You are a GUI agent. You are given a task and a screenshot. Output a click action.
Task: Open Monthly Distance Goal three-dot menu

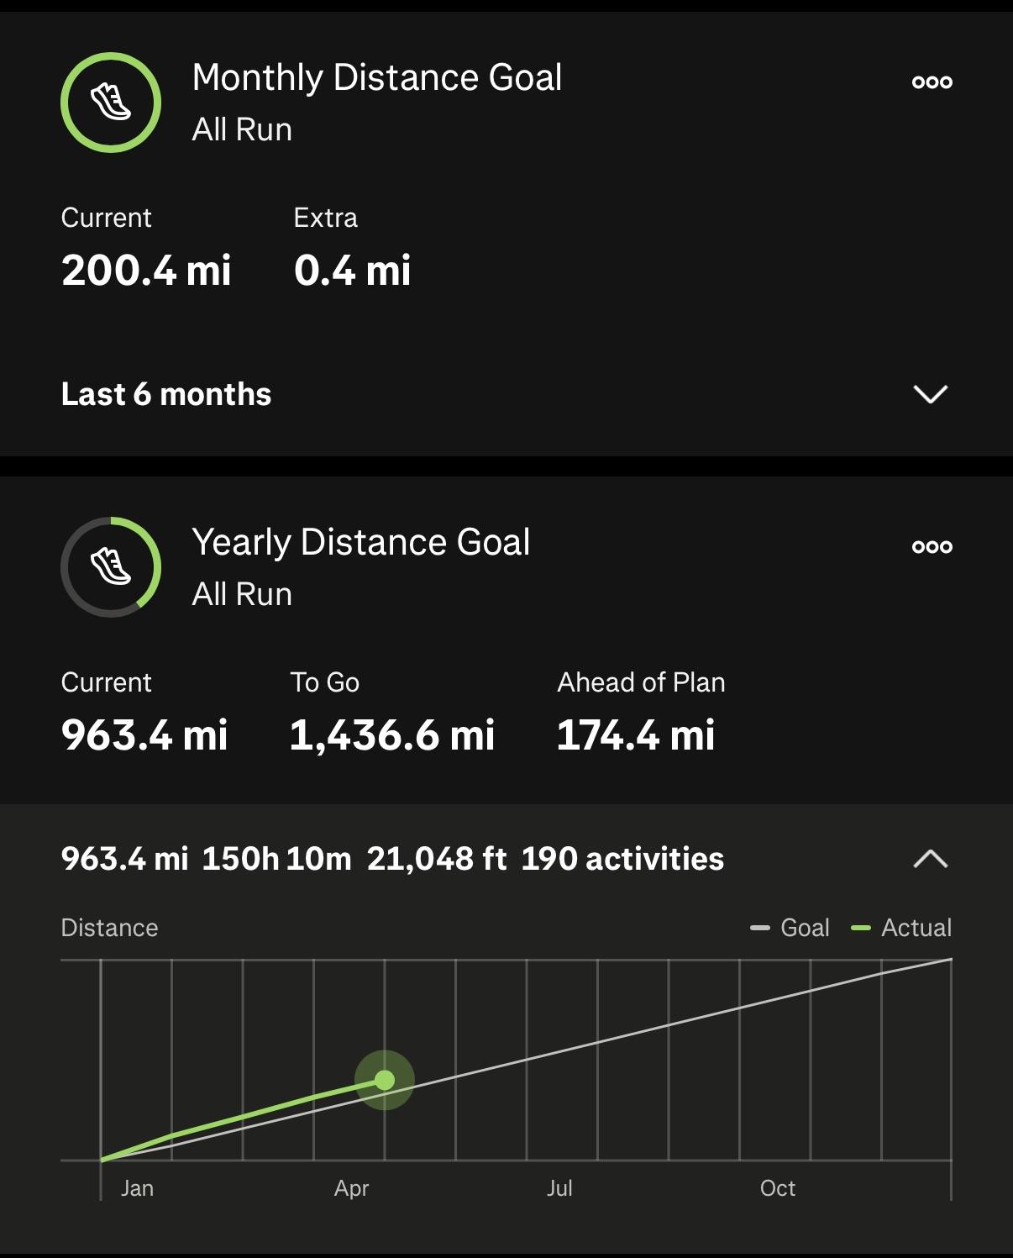coord(932,82)
